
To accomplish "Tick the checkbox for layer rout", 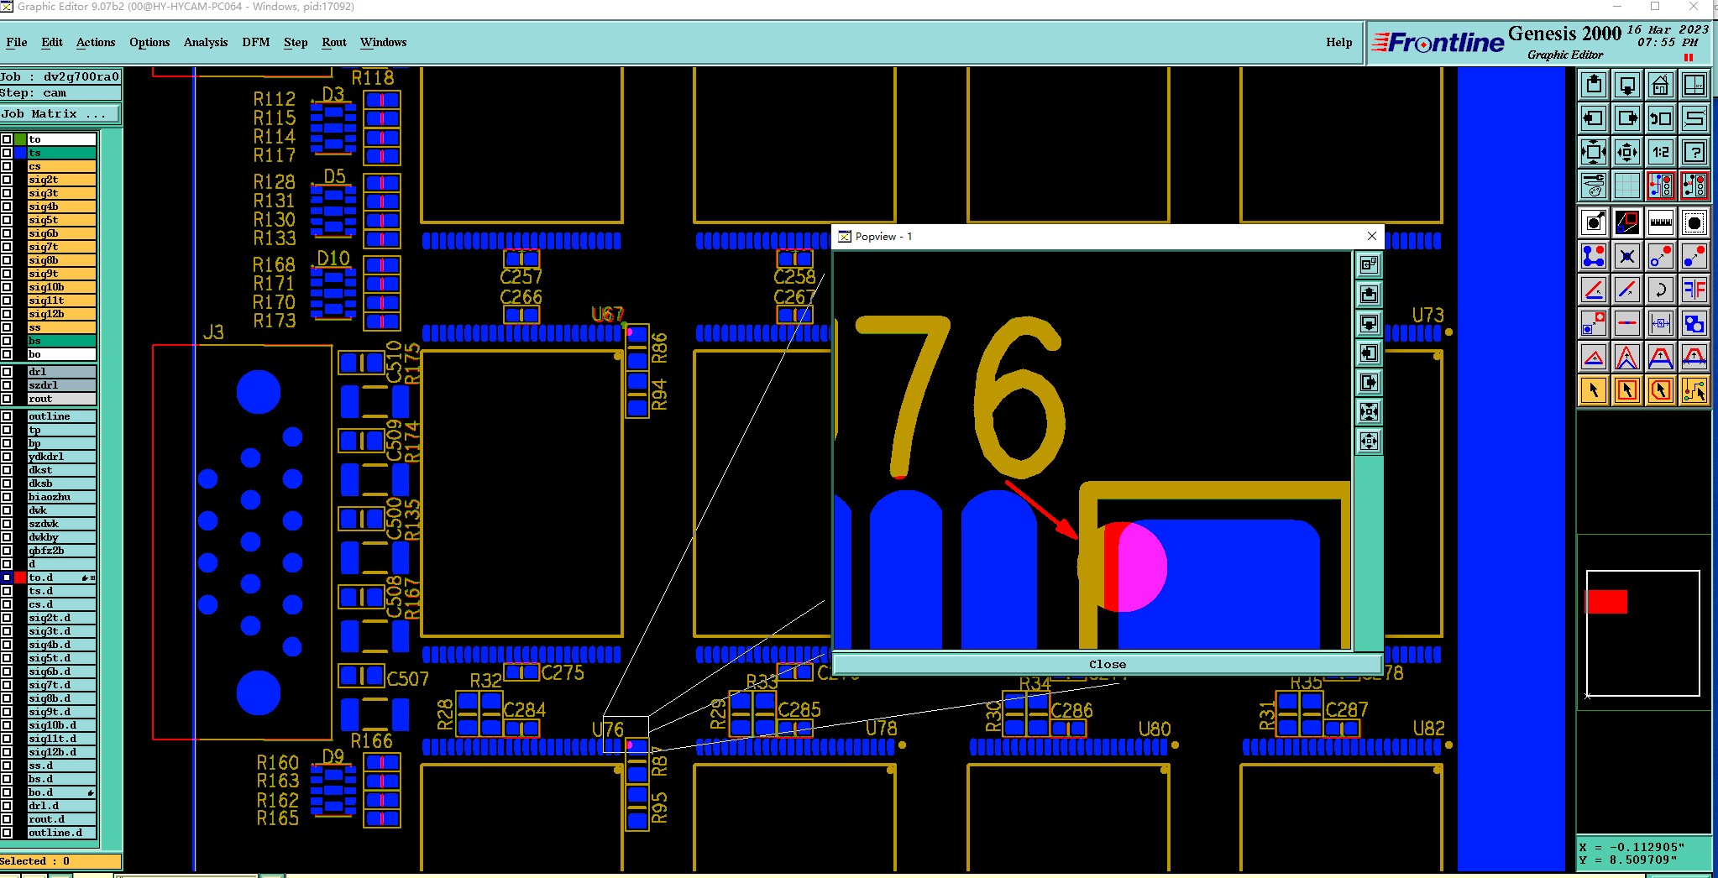I will (x=6, y=399).
